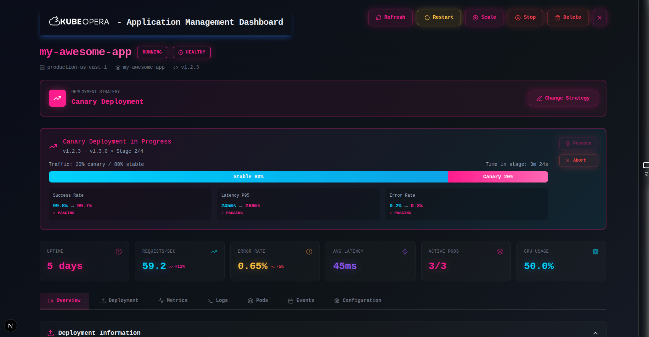Click the CPU usage chip icon

(x=596, y=251)
